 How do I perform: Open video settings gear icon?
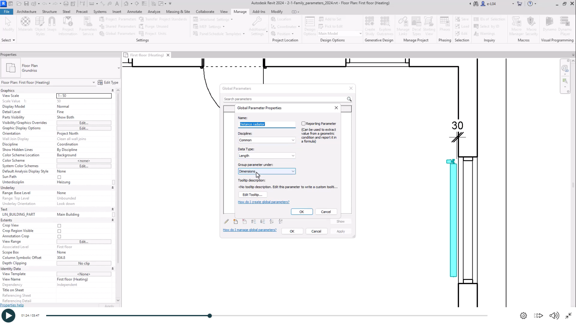pyautogui.click(x=523, y=316)
